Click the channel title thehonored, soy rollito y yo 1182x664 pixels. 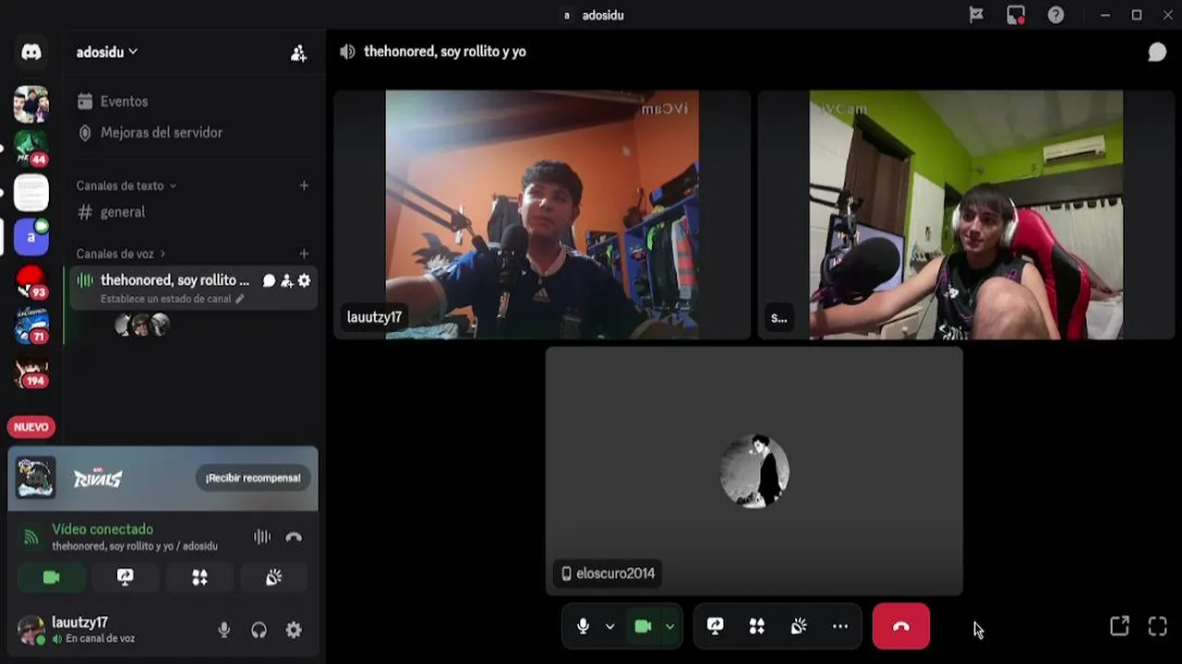click(x=445, y=52)
